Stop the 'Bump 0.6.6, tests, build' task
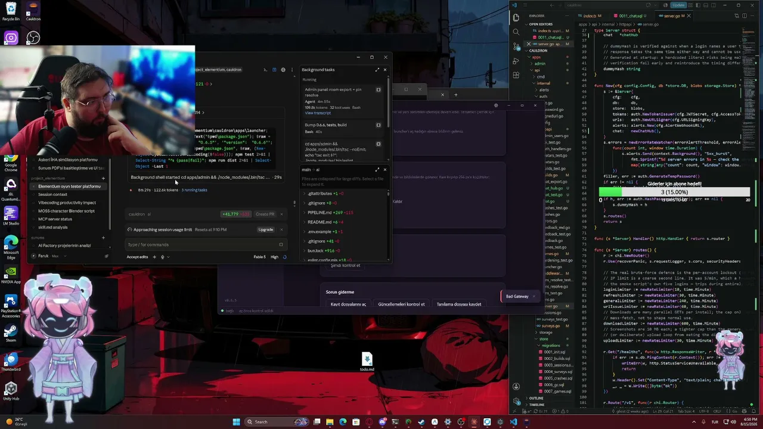 378,125
